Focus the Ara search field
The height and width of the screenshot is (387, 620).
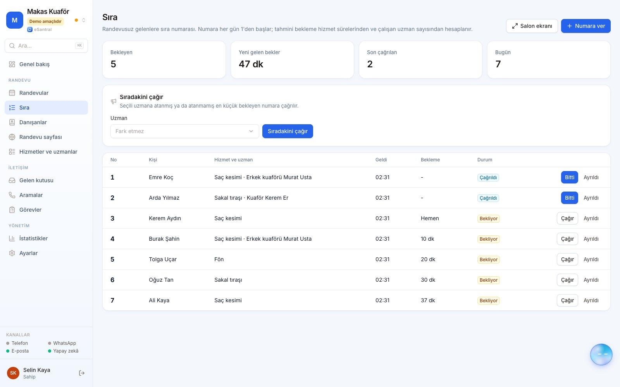coord(46,46)
